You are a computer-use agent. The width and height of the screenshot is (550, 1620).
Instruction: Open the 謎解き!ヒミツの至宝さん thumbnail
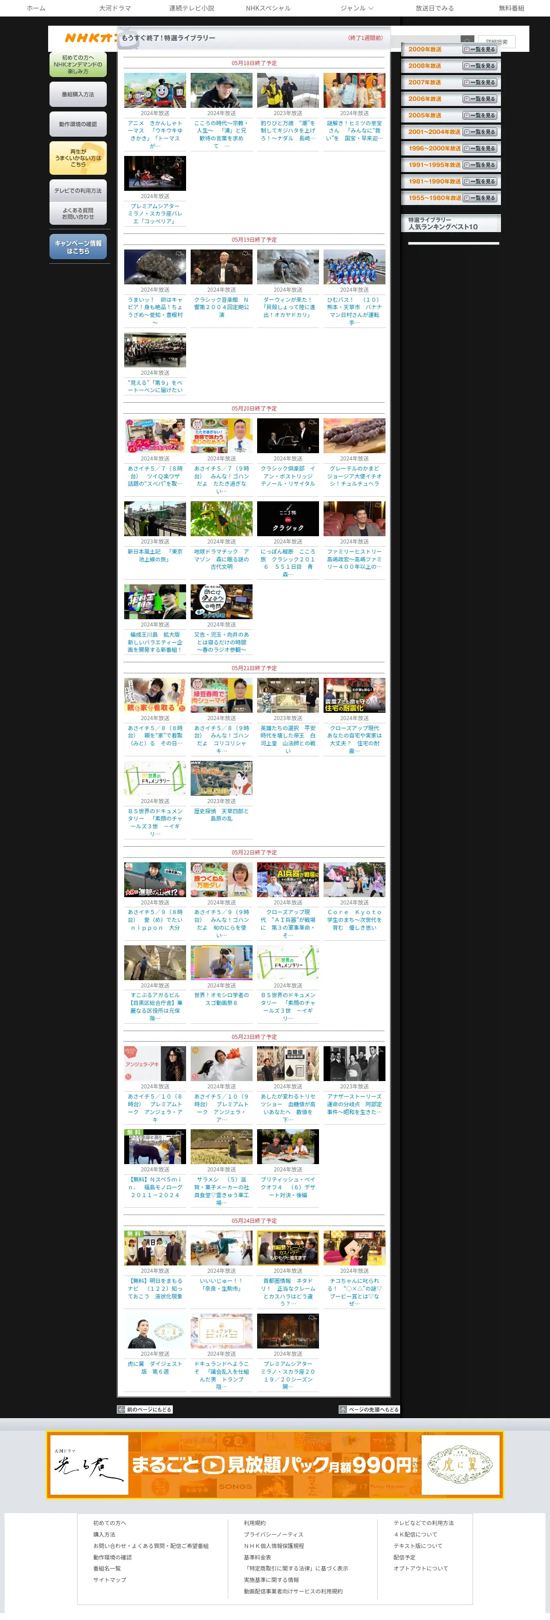click(354, 90)
